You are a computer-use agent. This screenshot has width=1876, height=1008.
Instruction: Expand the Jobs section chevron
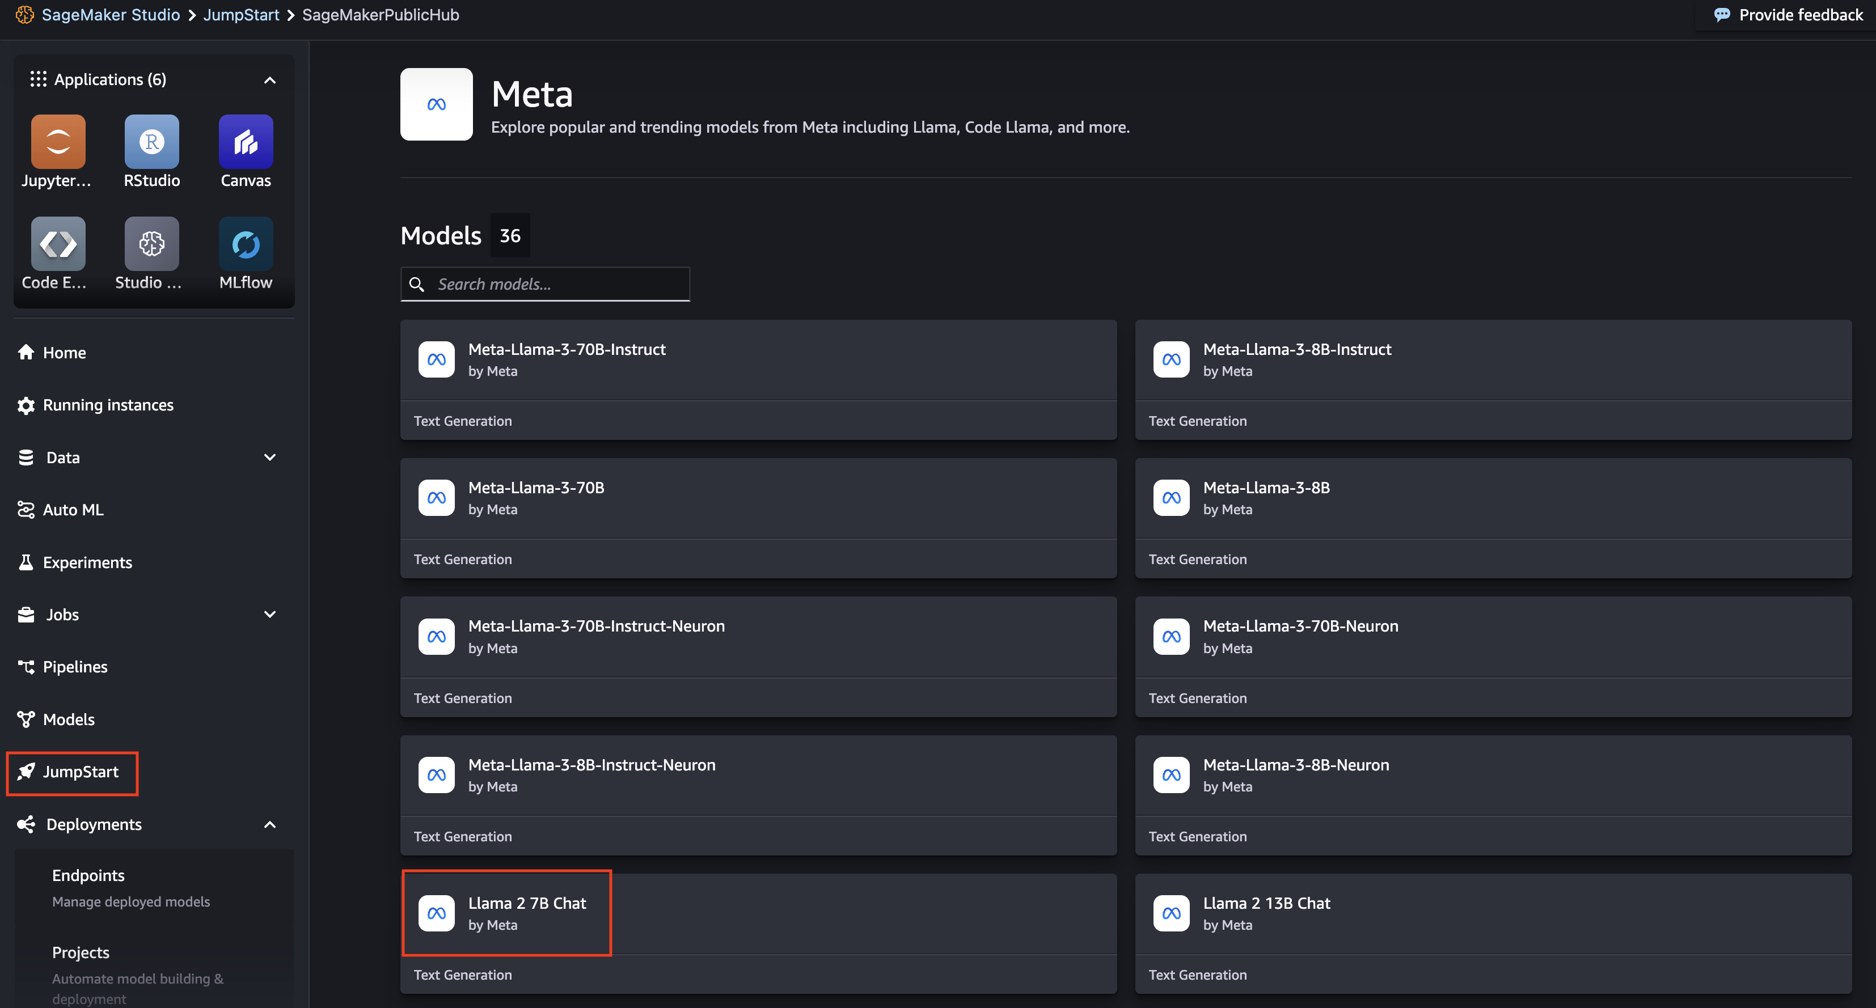269,614
